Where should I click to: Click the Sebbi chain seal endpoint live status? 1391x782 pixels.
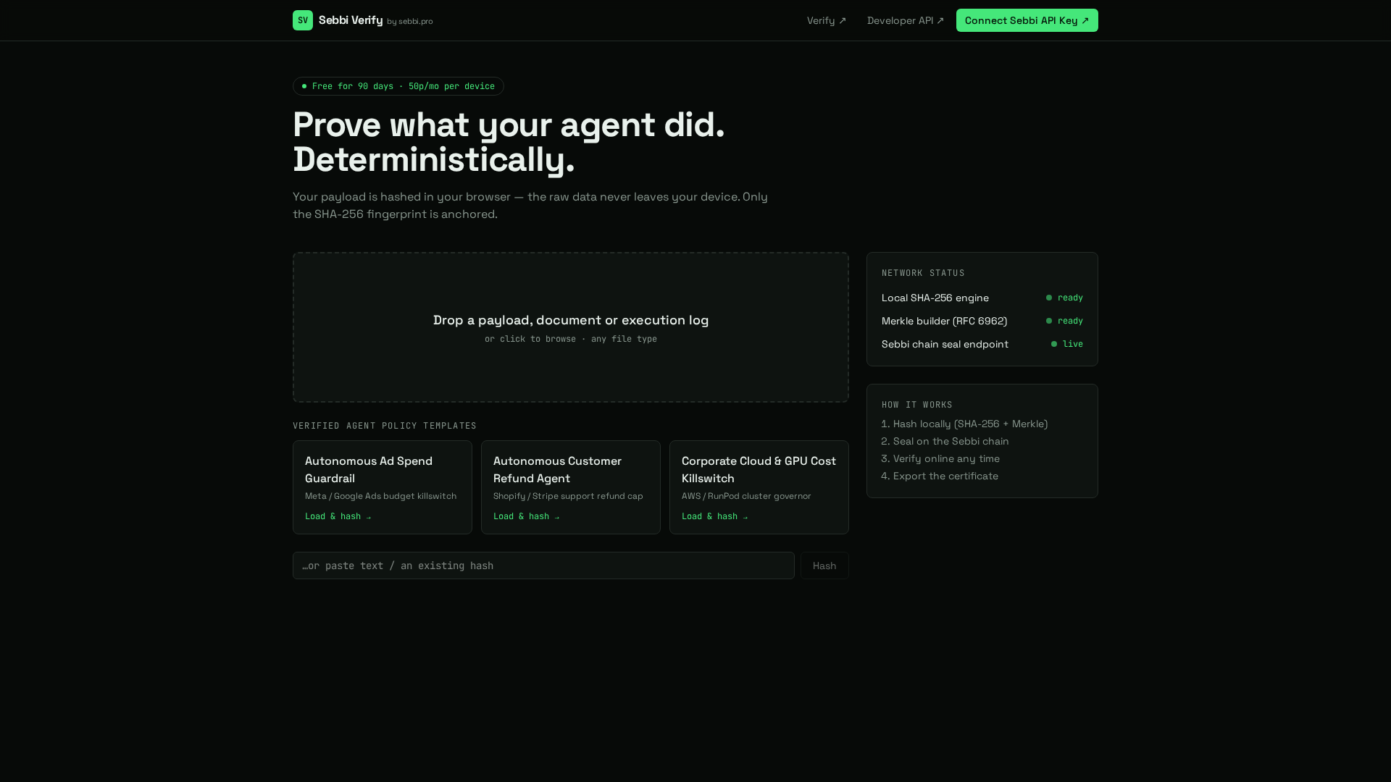[x=1067, y=344]
